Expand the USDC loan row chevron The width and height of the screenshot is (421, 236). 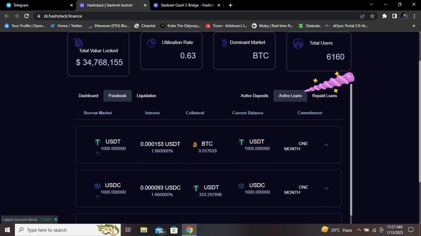click(326, 188)
